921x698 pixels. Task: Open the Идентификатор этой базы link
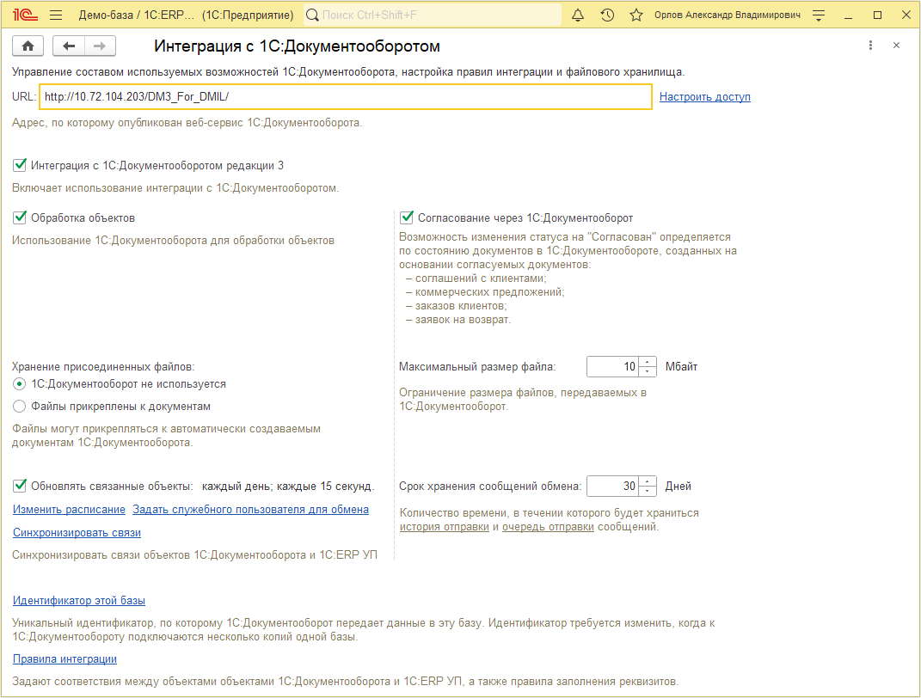pyautogui.click(x=79, y=601)
